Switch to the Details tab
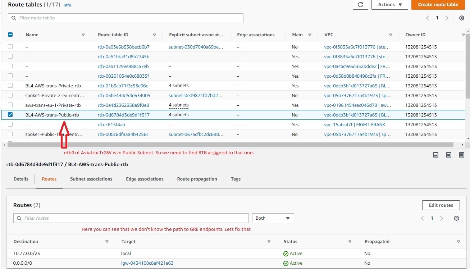Viewport: 470px width, 269px height. click(x=21, y=179)
